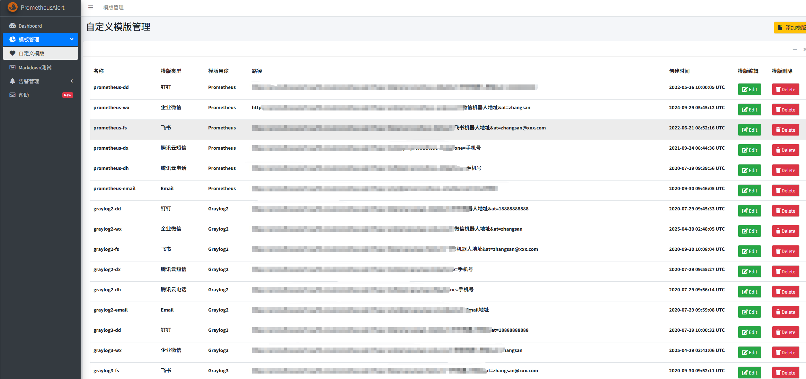The image size is (806, 379).
Task: Open Dashboard in the sidebar
Action: (x=40, y=26)
